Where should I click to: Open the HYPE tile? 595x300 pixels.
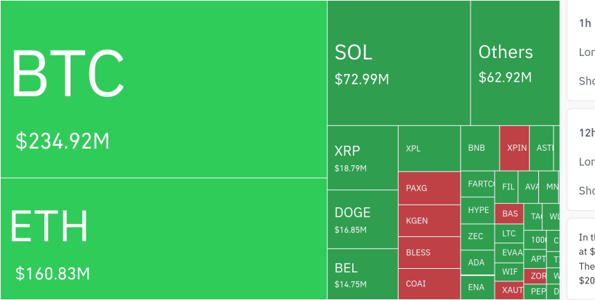pos(478,210)
